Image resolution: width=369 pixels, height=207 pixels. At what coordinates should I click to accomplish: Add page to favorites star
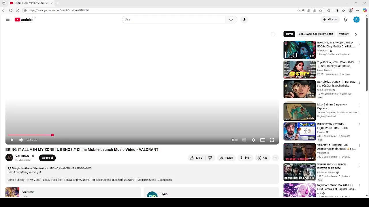321,10
